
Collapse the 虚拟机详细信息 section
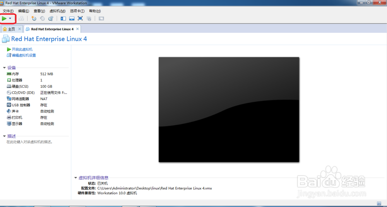(75, 177)
